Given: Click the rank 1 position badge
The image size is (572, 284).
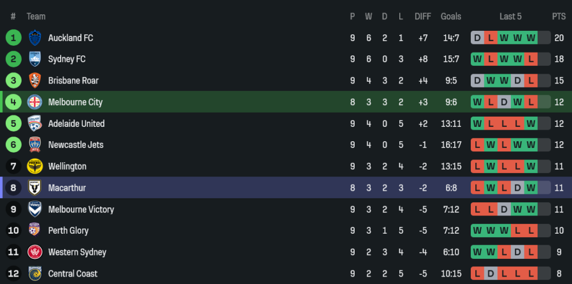Looking at the screenshot, I should pos(13,38).
